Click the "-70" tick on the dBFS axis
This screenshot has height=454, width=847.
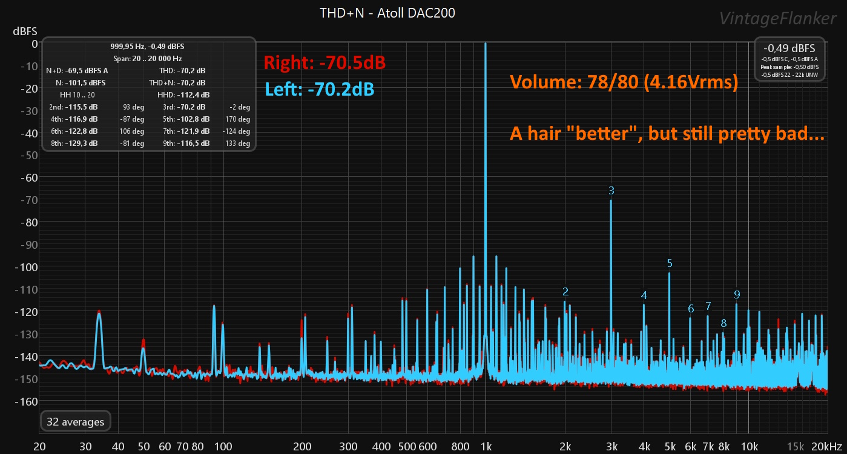click(29, 200)
